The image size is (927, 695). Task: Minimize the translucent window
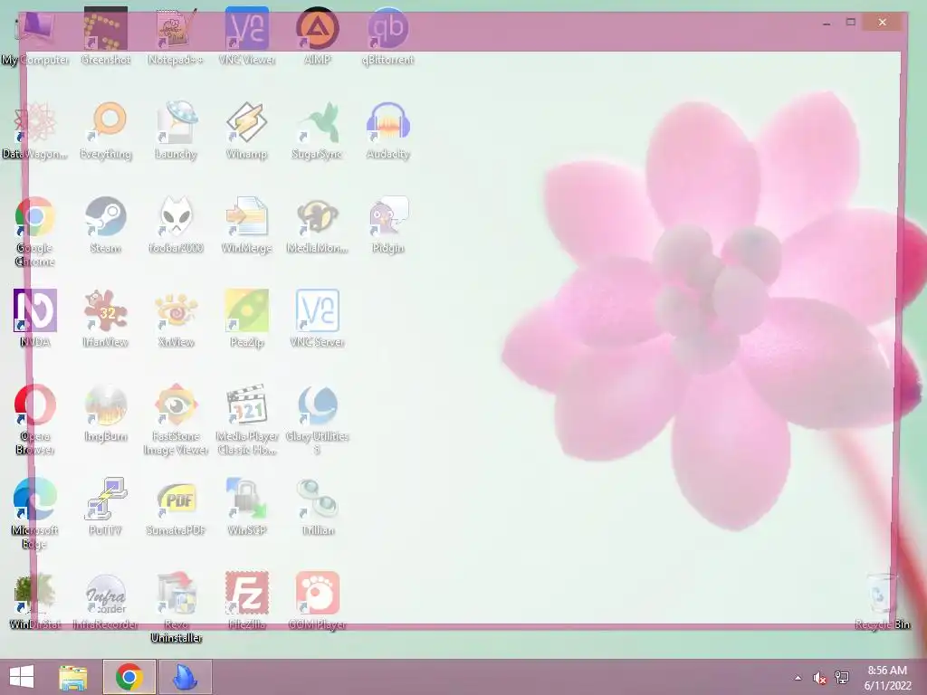pos(827,23)
